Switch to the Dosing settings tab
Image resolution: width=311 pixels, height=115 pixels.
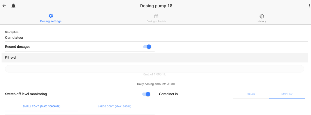51,18
